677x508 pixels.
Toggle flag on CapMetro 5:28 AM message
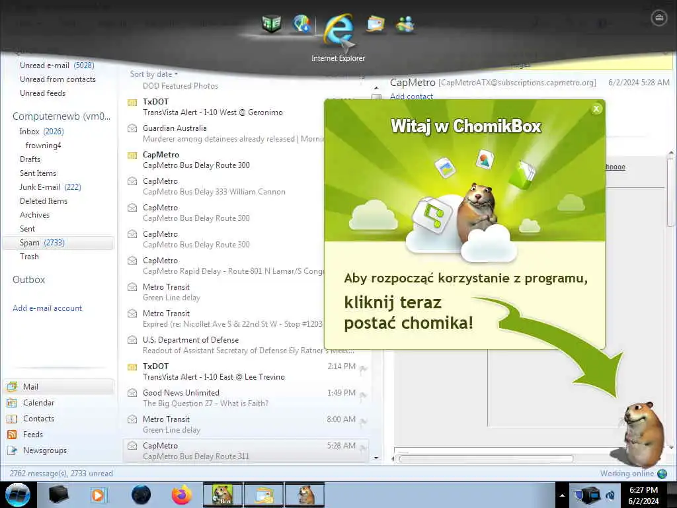(363, 448)
